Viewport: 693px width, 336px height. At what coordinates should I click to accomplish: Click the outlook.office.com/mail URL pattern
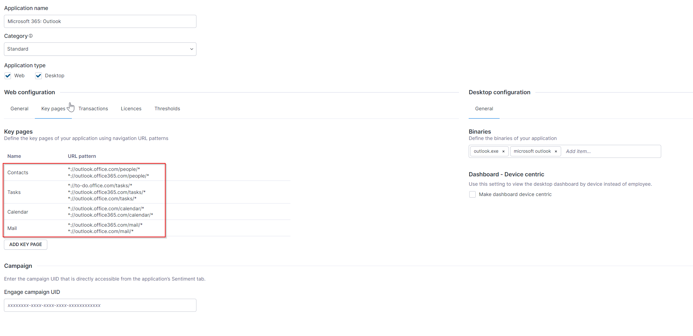coord(101,231)
